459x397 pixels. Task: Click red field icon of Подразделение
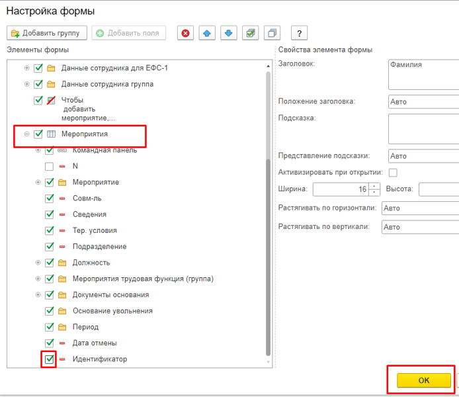(x=62, y=247)
